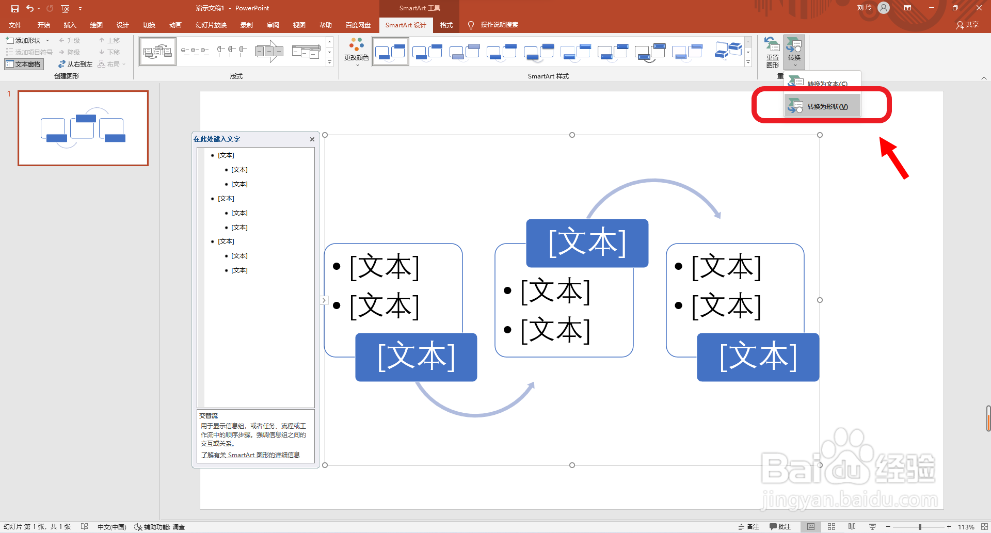This screenshot has height=533, width=991.
Task: Open the 格式 tab under SmartArt tools
Action: 446,25
